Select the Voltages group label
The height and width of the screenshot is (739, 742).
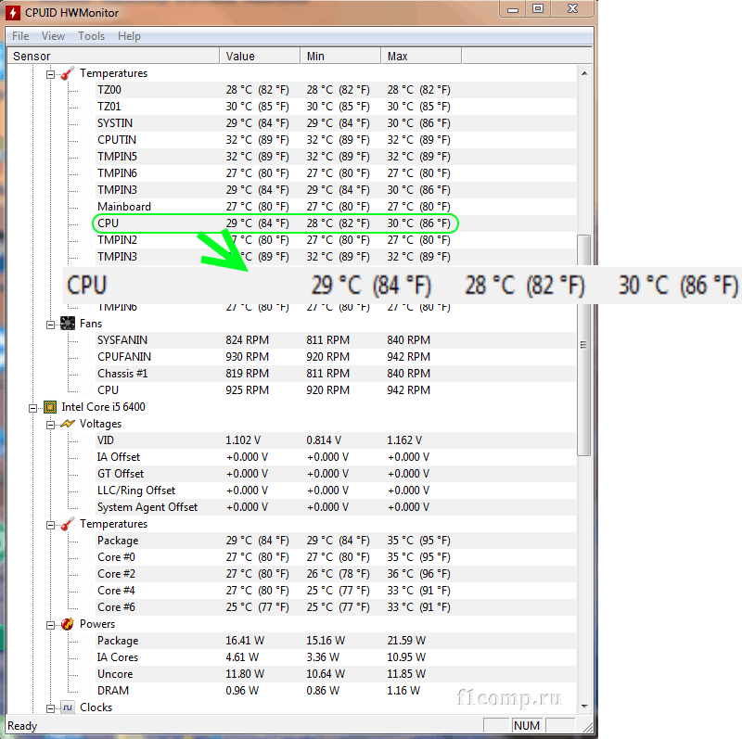100,424
